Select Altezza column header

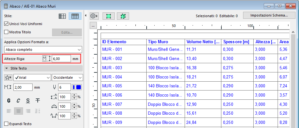[x=265, y=42]
